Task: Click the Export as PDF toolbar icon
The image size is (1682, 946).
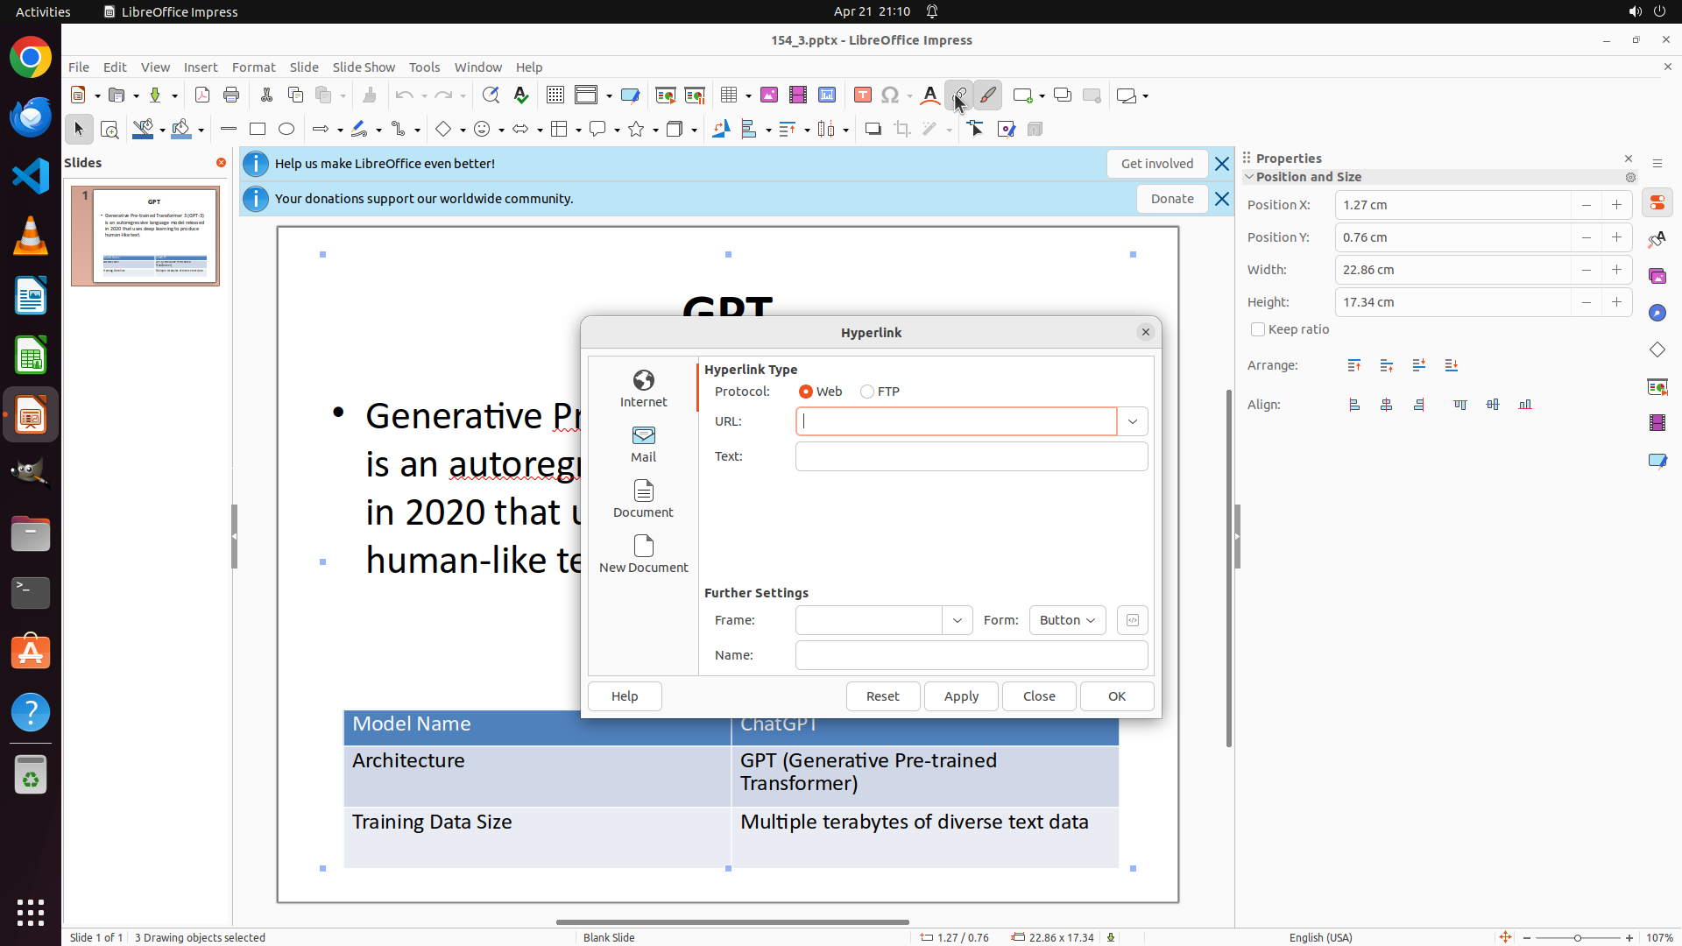Action: point(202,95)
